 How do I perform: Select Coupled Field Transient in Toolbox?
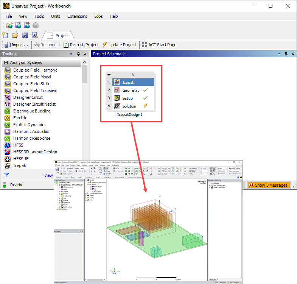tap(31, 91)
